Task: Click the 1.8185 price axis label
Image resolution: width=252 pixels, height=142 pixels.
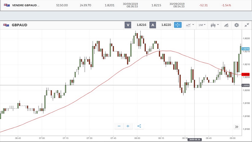Action: point(246,129)
